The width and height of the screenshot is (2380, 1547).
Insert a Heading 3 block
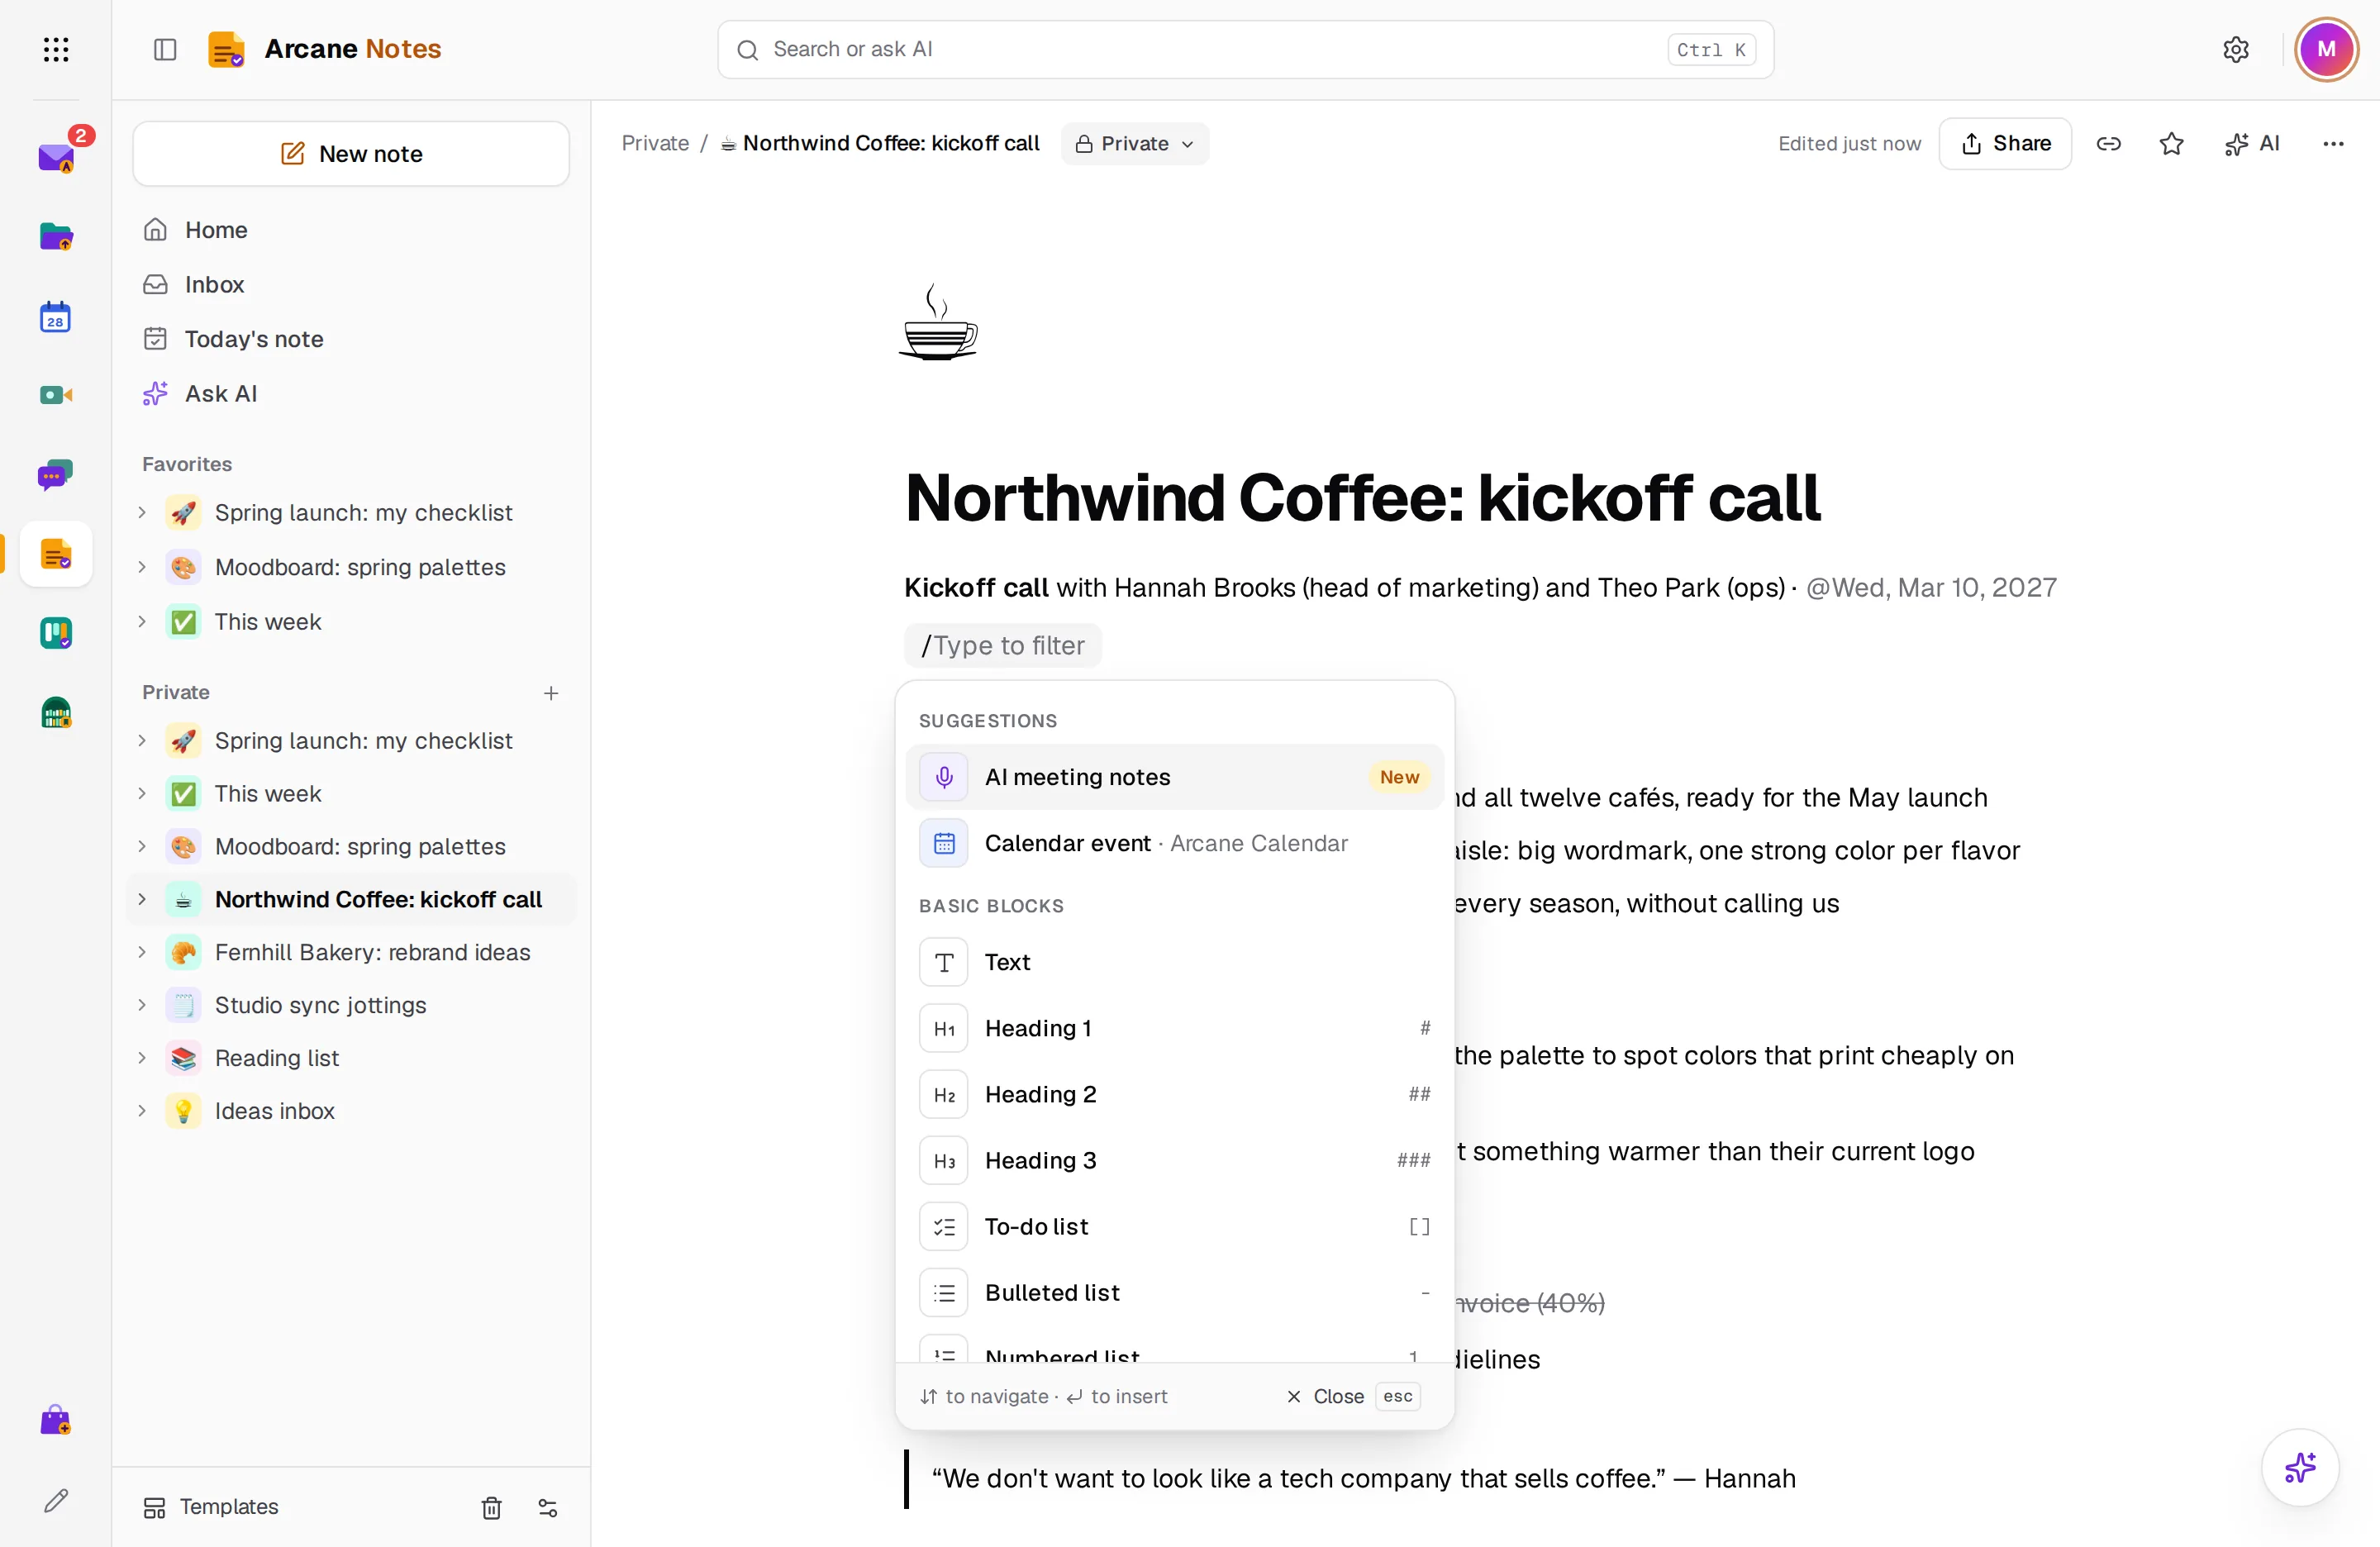pos(1174,1160)
